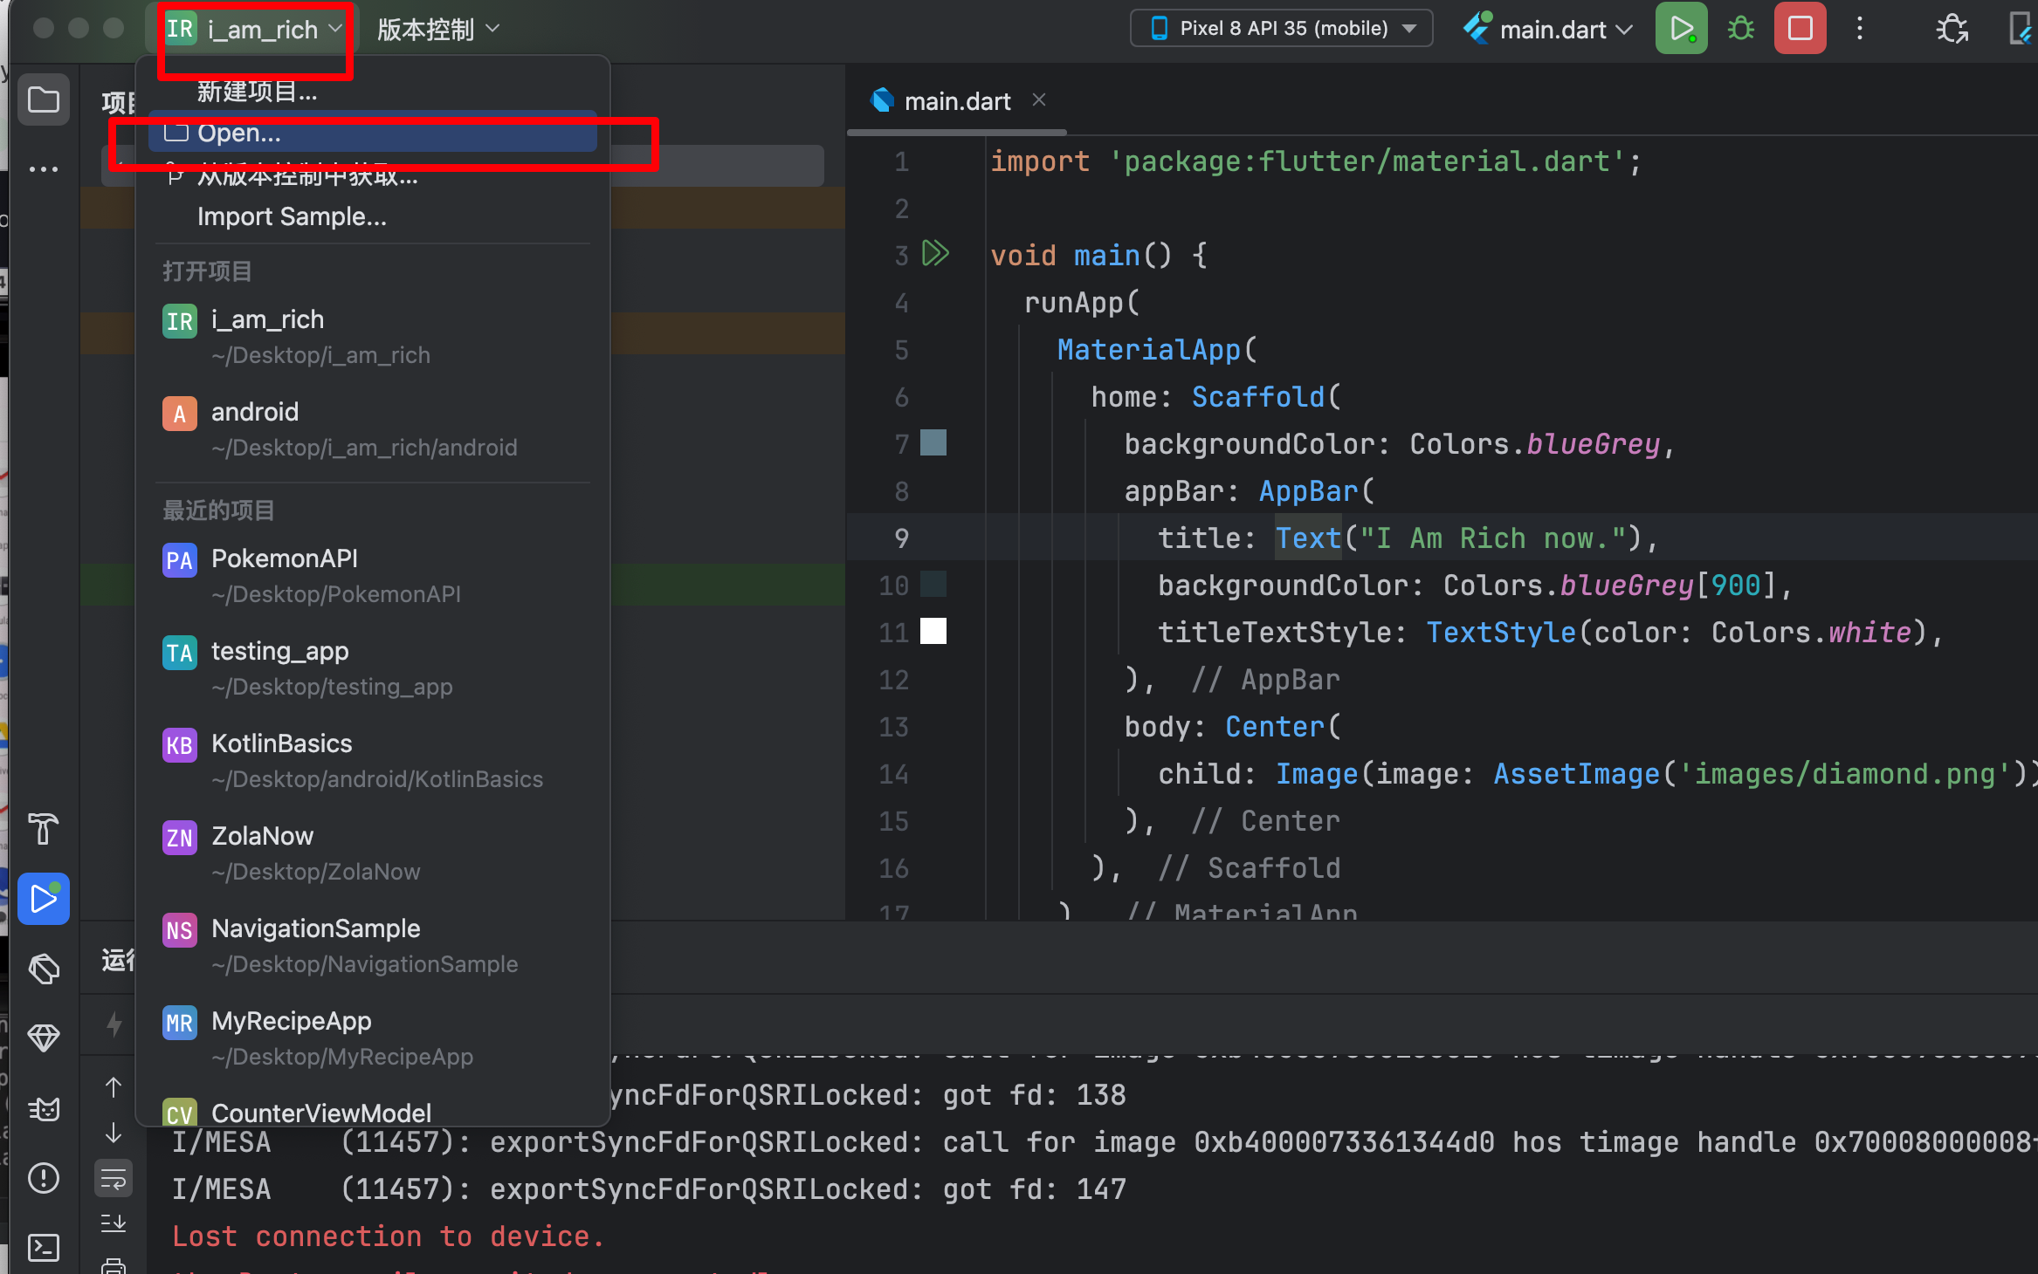This screenshot has width=2038, height=1274.
Task: Stop the running app with red stop button
Action: pyautogui.click(x=1800, y=29)
